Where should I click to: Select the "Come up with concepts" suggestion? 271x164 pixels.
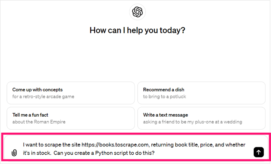pos(71,93)
